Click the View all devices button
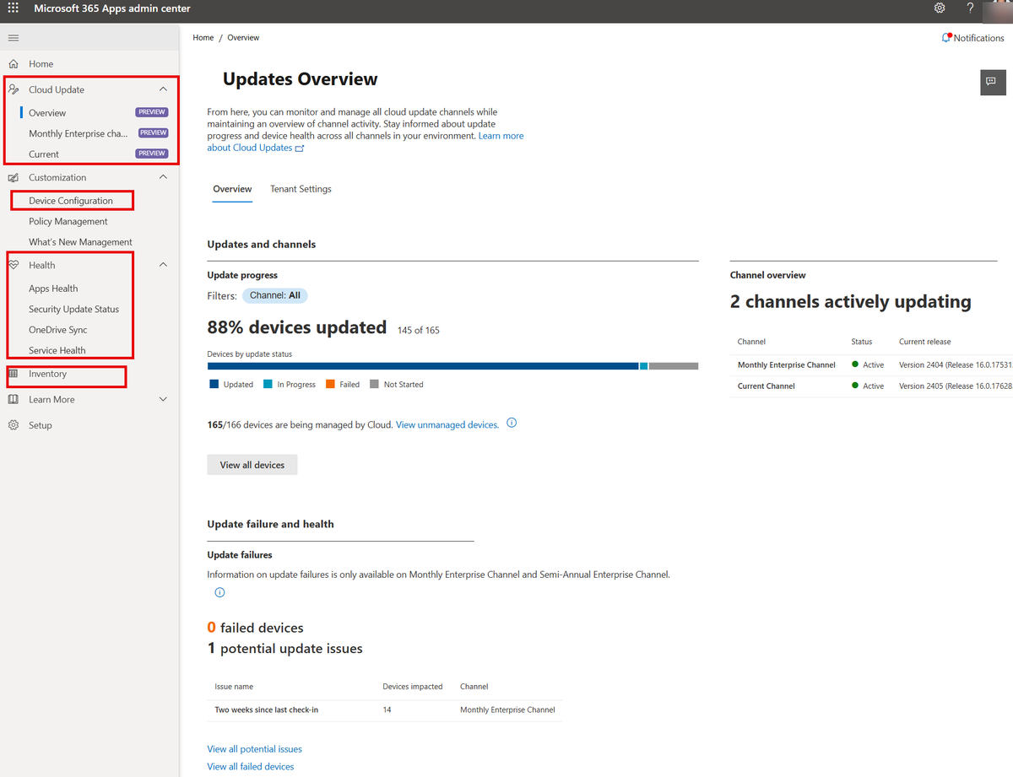This screenshot has width=1013, height=777. click(252, 465)
